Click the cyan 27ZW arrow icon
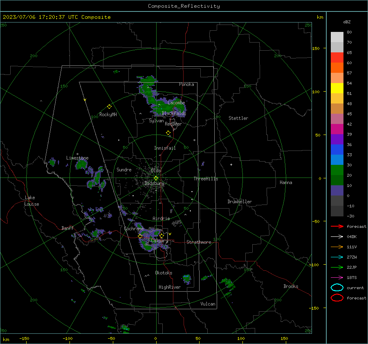Viewport: 368px width, 344px height. point(337,257)
